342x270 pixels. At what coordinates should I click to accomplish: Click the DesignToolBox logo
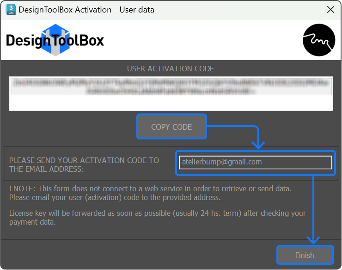(x=55, y=40)
